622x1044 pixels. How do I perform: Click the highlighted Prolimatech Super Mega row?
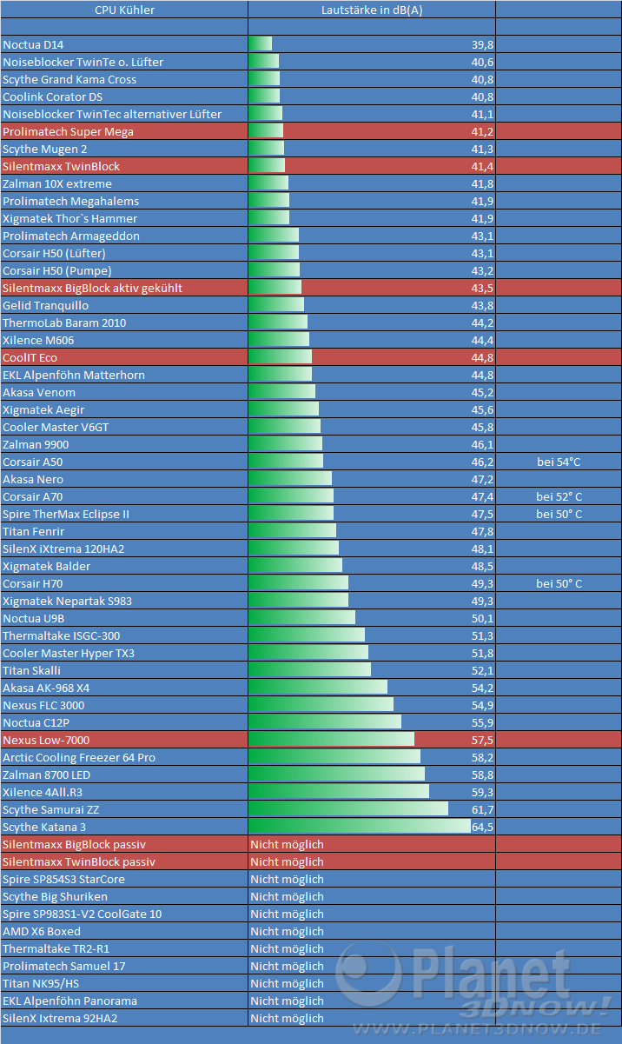[68, 131]
